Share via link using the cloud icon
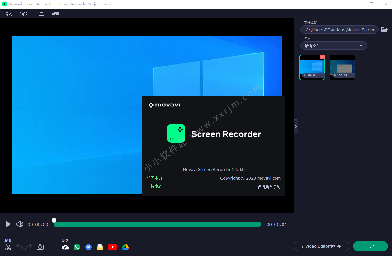The height and width of the screenshot is (256, 392). pyautogui.click(x=66, y=247)
